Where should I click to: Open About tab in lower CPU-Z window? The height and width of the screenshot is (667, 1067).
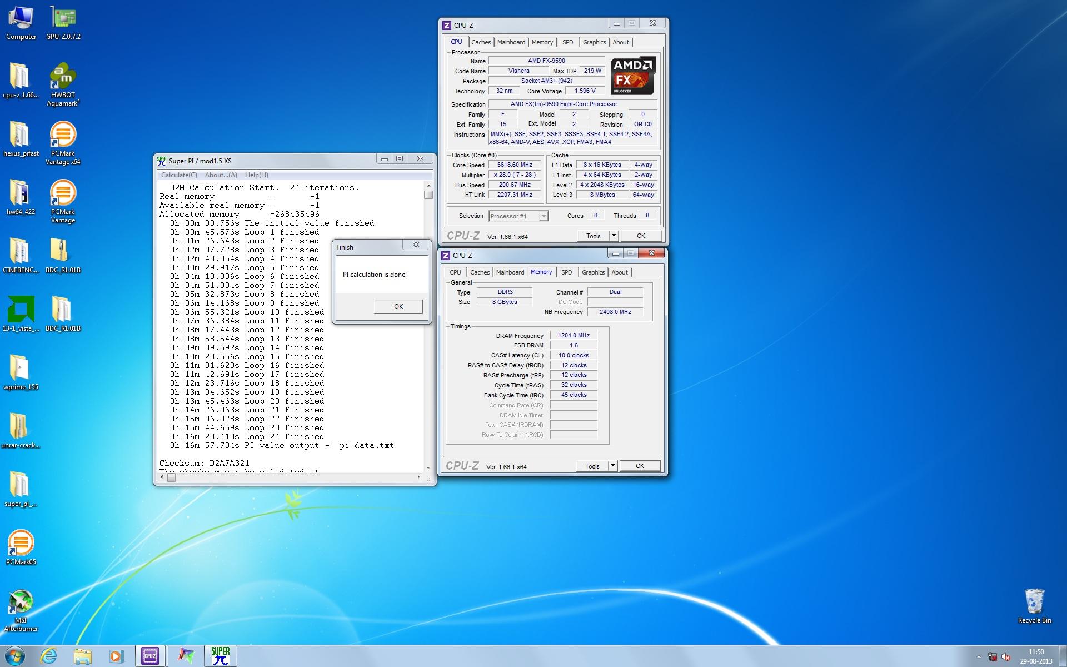point(620,272)
